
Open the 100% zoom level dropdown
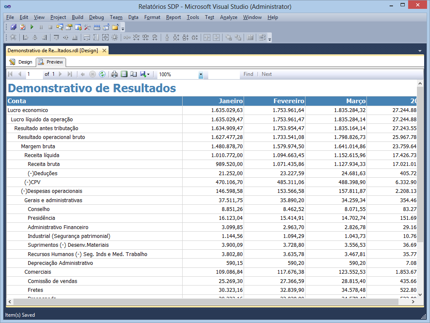[x=201, y=75]
